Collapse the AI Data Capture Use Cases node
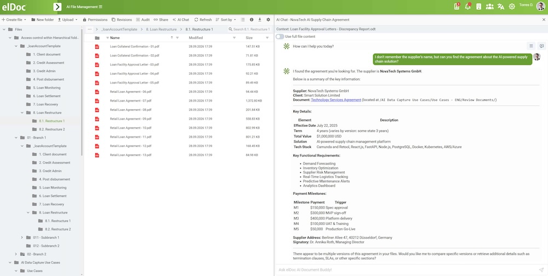Screen dimensions: 548x276 coord(10,262)
